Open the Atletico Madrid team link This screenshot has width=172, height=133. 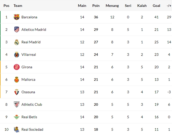point(34,30)
